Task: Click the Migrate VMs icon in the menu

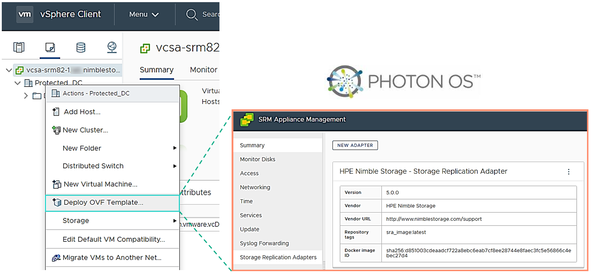Action: click(56, 258)
